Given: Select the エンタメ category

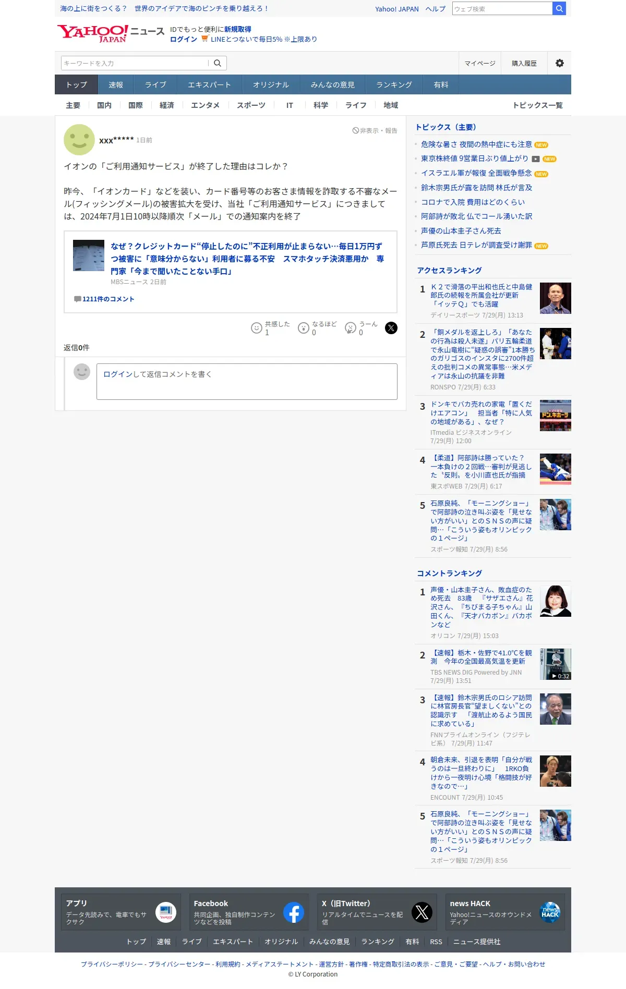Looking at the screenshot, I should tap(205, 105).
